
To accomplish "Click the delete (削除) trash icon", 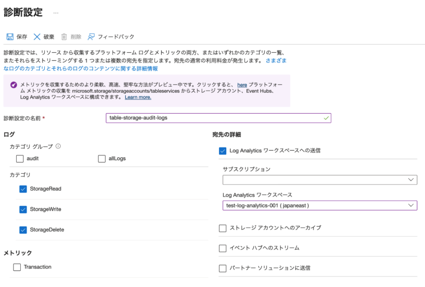I will [64, 37].
